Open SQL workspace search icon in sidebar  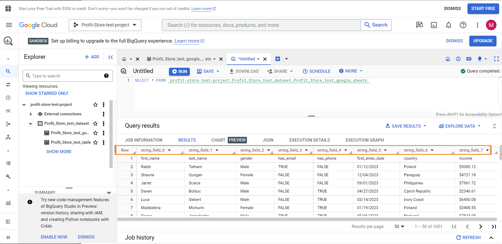pyautogui.click(x=8, y=71)
